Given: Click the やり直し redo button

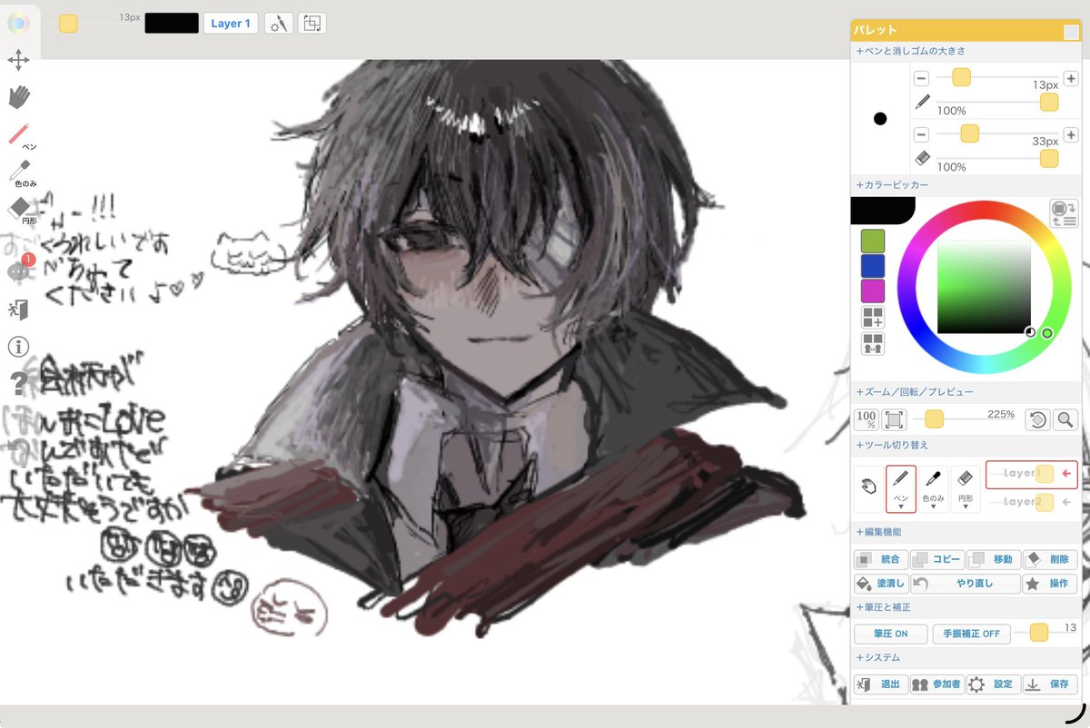Looking at the screenshot, I should [966, 584].
